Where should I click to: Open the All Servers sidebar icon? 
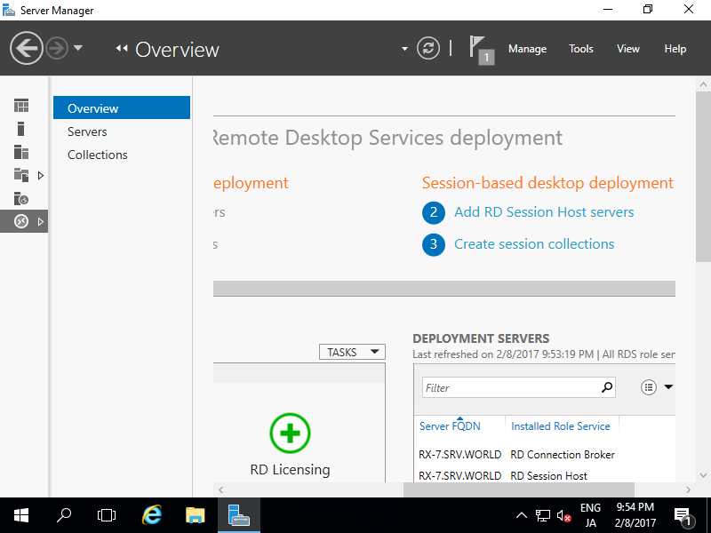(21, 152)
